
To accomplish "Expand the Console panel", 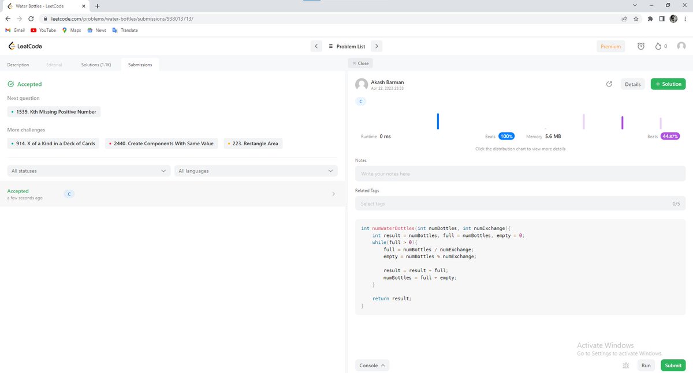I will pos(372,366).
